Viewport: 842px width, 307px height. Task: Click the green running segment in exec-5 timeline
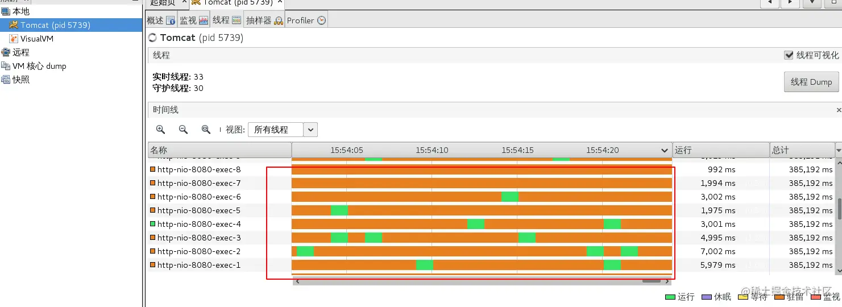[339, 210]
